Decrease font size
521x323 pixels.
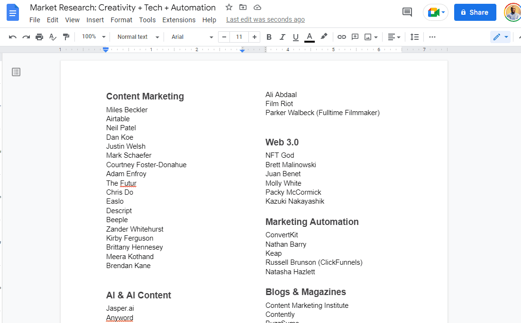(x=224, y=37)
